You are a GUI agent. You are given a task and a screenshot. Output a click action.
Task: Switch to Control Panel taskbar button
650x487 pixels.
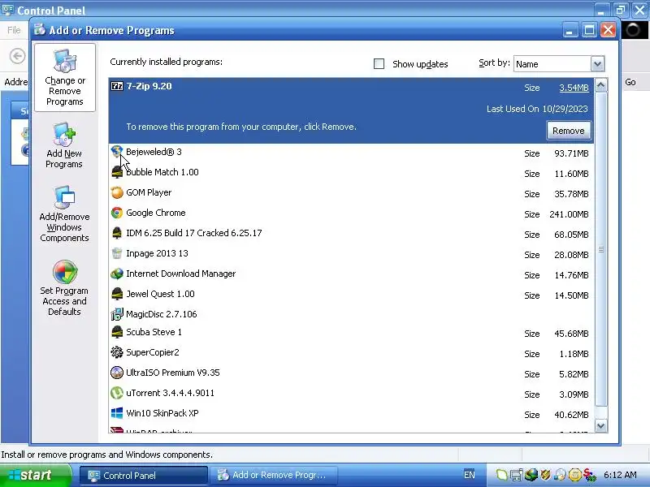[143, 476]
